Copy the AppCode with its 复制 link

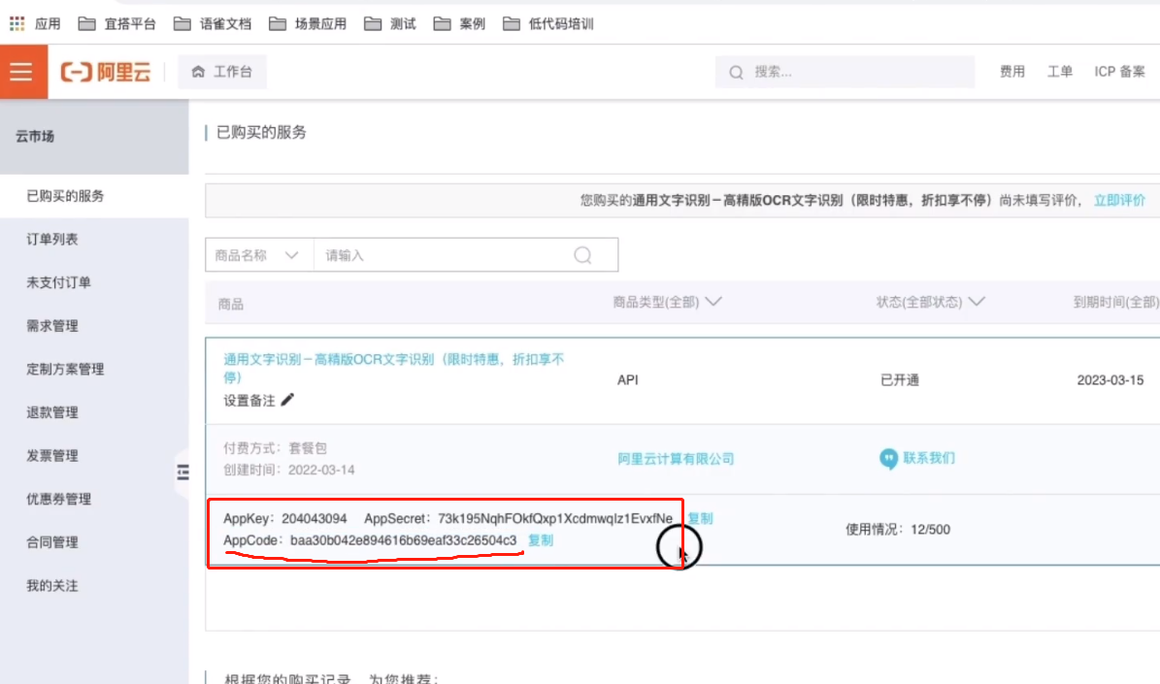(x=540, y=540)
